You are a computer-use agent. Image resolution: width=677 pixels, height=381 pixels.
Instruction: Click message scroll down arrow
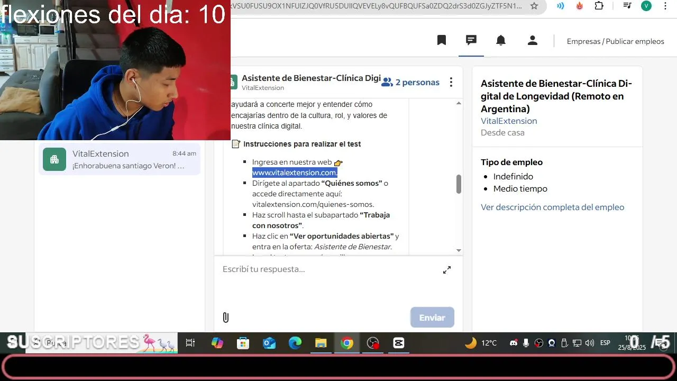[x=459, y=250]
